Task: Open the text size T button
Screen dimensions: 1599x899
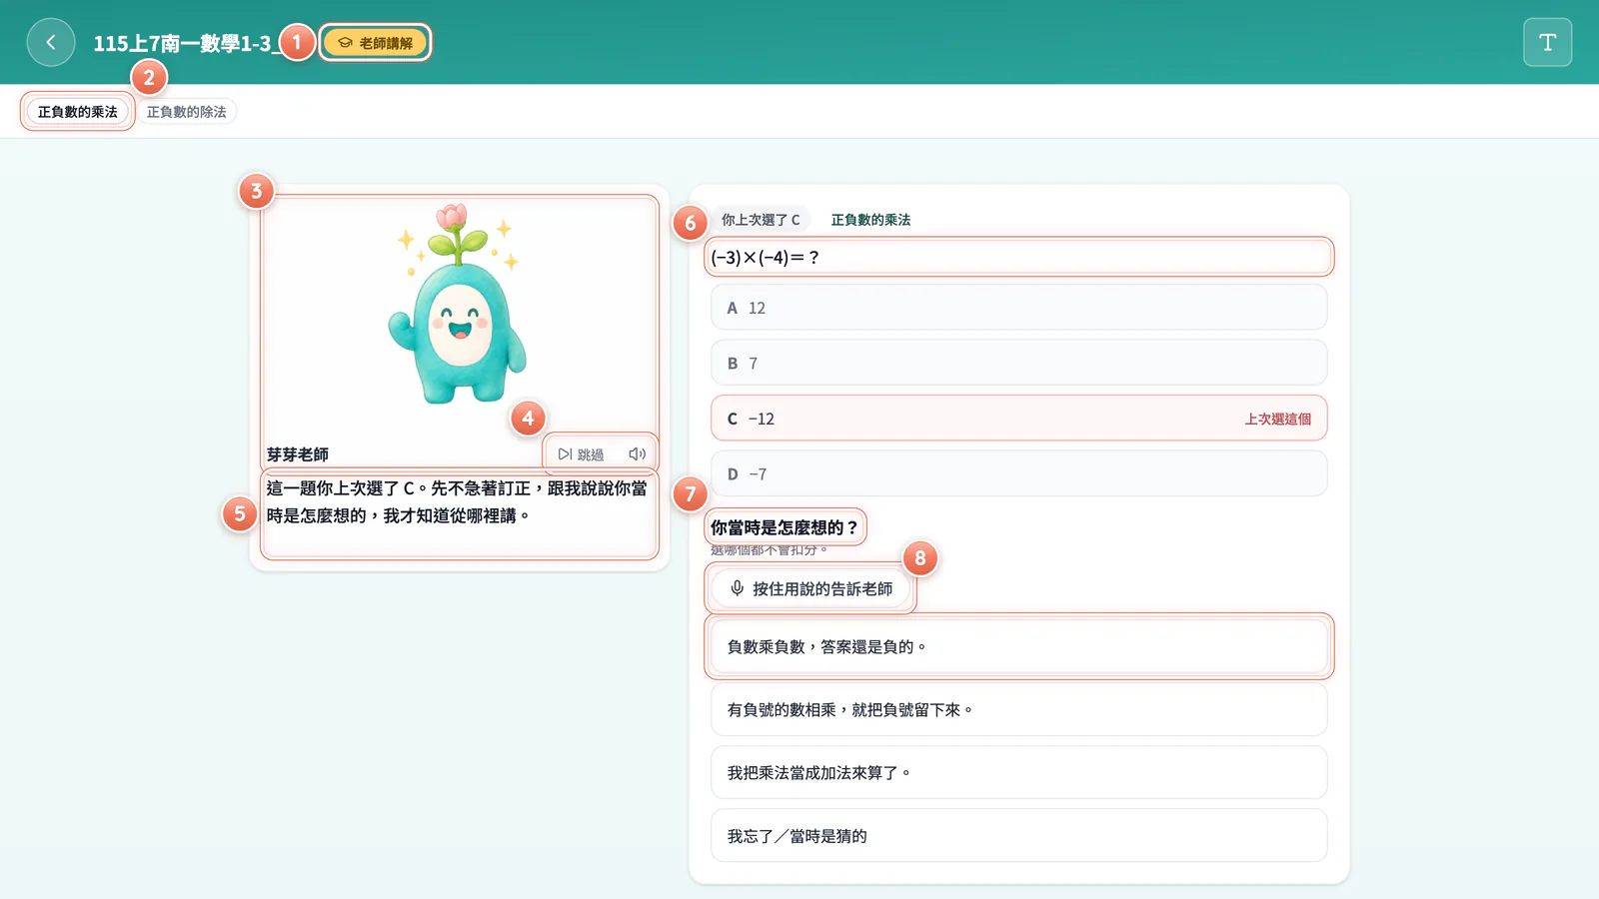Action: click(1547, 43)
